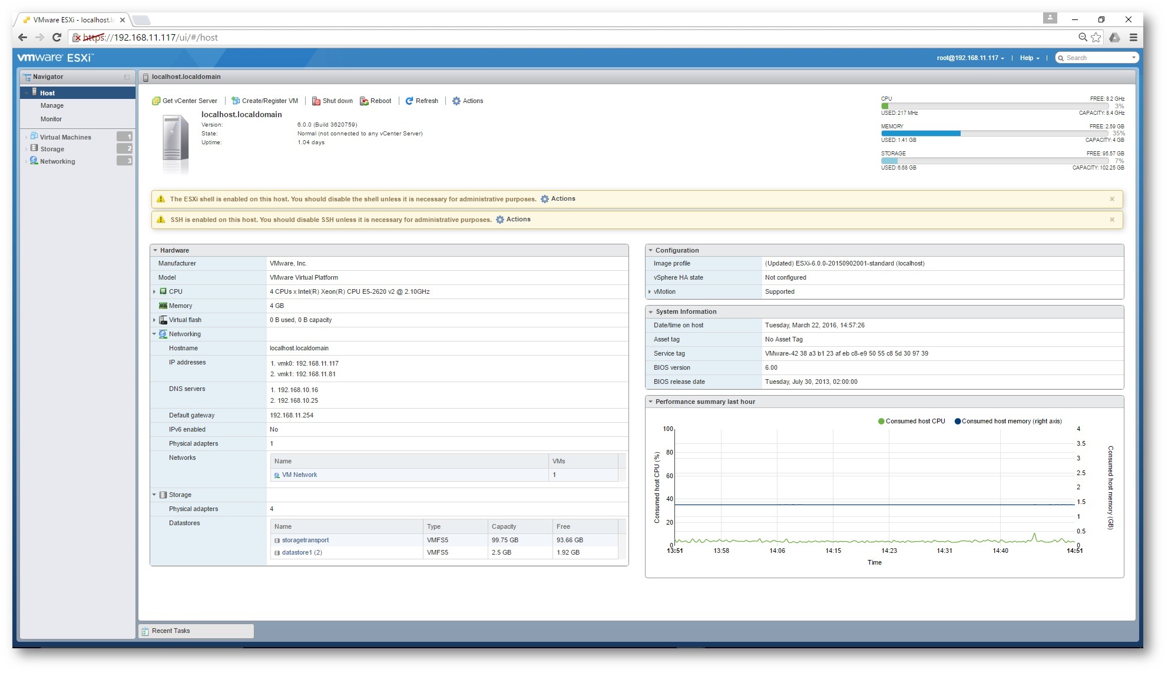Click the CPU usage bar
The image size is (1168, 673).
point(994,106)
